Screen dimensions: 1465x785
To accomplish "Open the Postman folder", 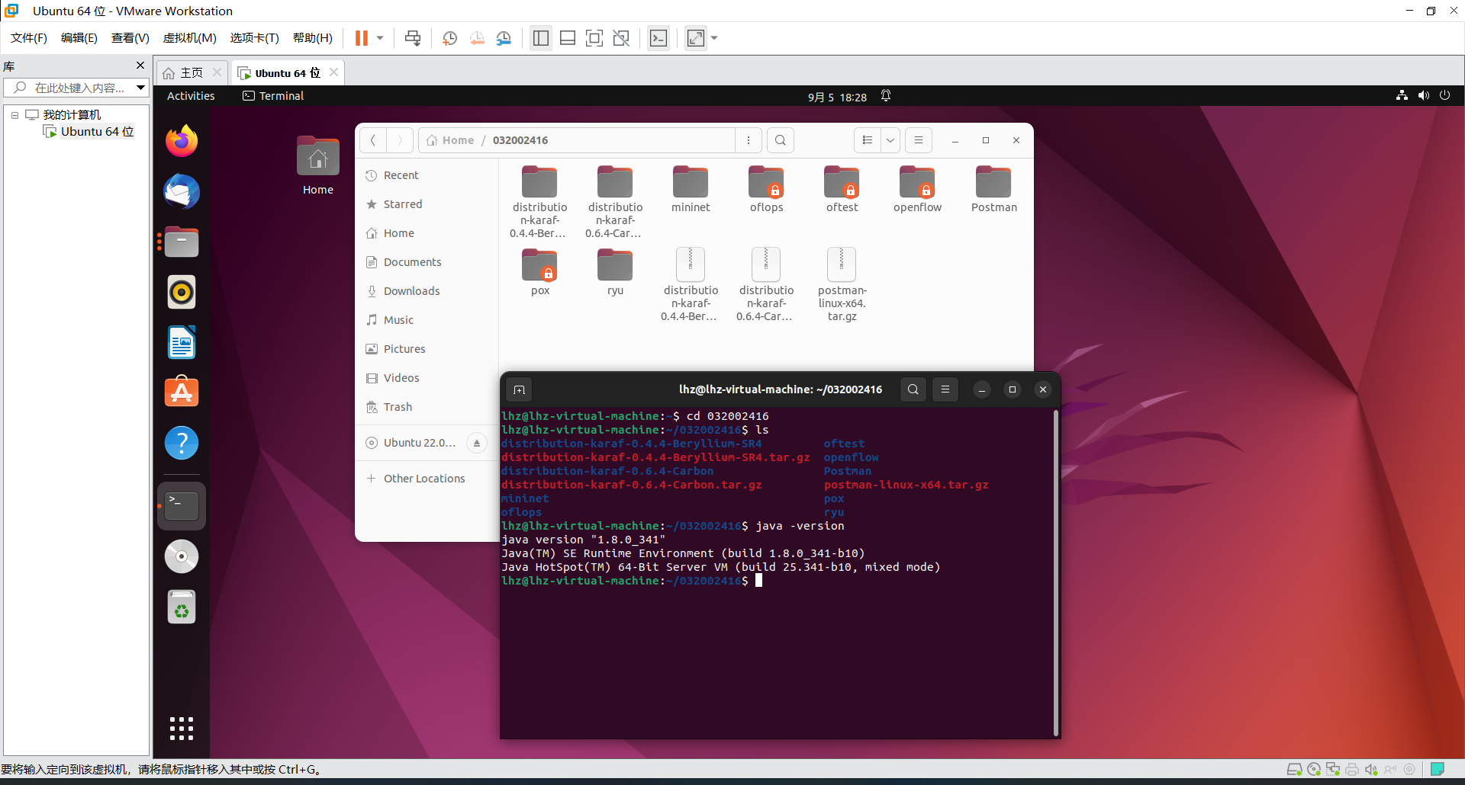I will 993,189.
